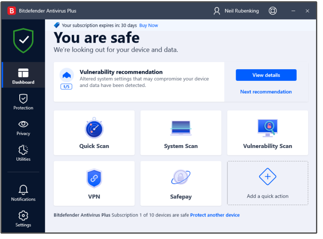
Task: Open Settings from the sidebar
Action: pyautogui.click(x=23, y=219)
